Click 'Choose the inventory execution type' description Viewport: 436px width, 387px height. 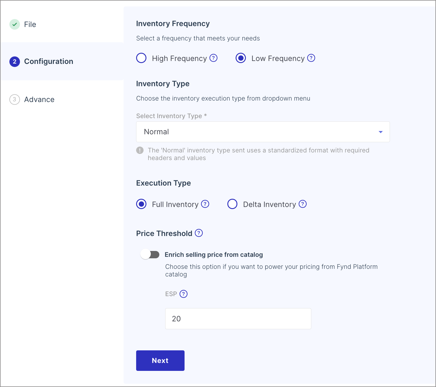pos(223,99)
